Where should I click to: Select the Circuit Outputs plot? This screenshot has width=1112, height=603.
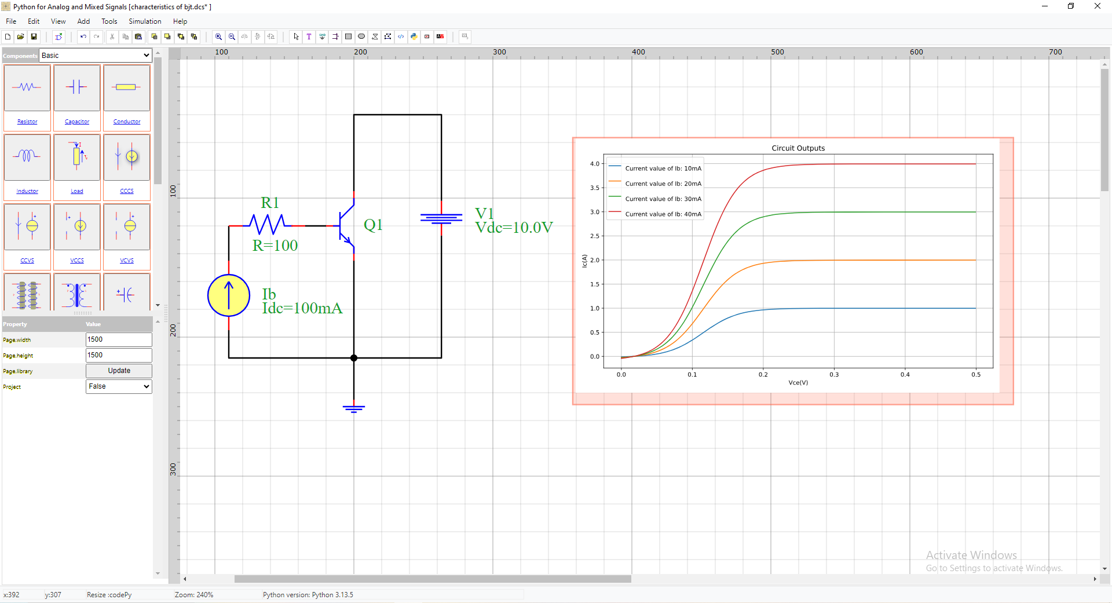[793, 271]
